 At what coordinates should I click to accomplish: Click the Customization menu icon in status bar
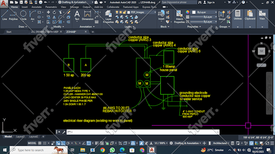pos(272,143)
